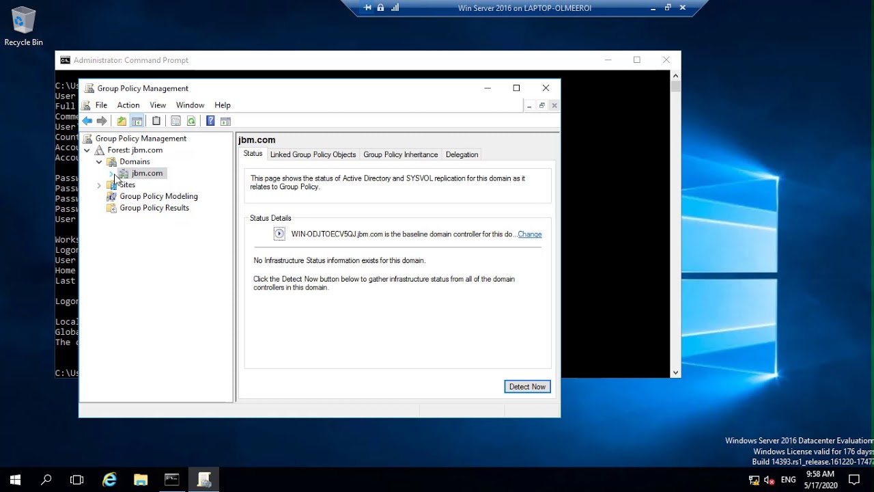Minimize the inner MMC child window
874x492 pixels.
[x=528, y=105]
